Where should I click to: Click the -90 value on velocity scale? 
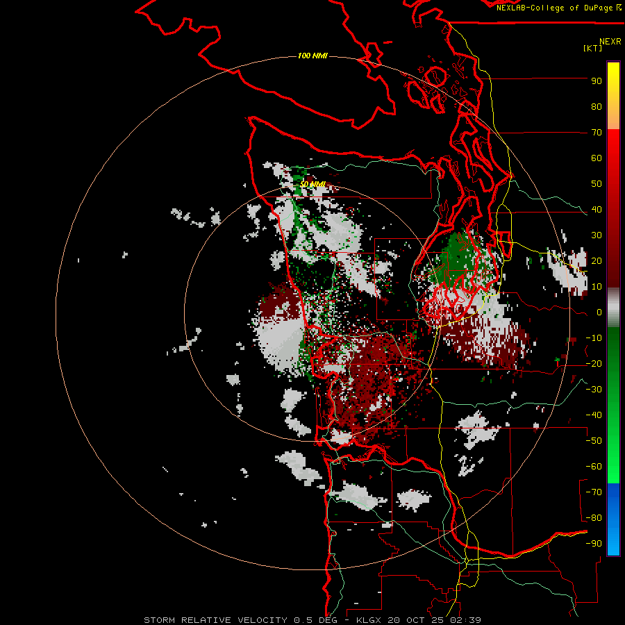(x=594, y=544)
